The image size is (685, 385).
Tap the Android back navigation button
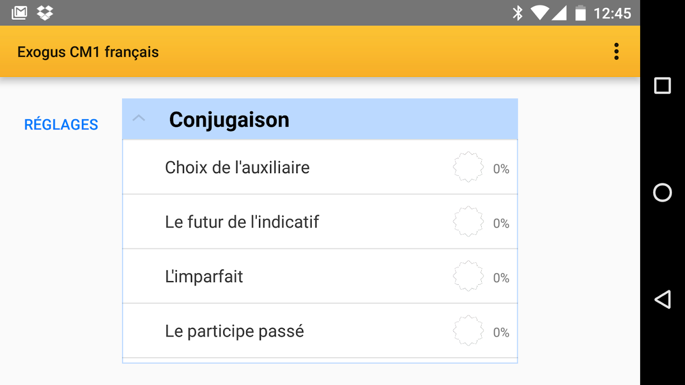[662, 299]
